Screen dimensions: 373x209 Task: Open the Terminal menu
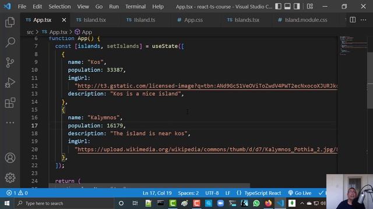135,6
